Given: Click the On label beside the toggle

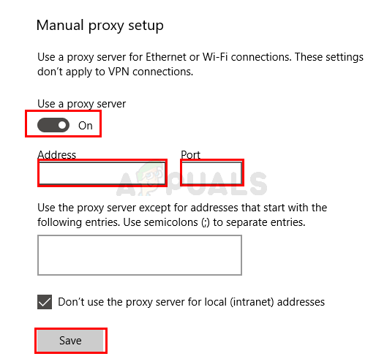Looking at the screenshot, I should pyautogui.click(x=86, y=126).
